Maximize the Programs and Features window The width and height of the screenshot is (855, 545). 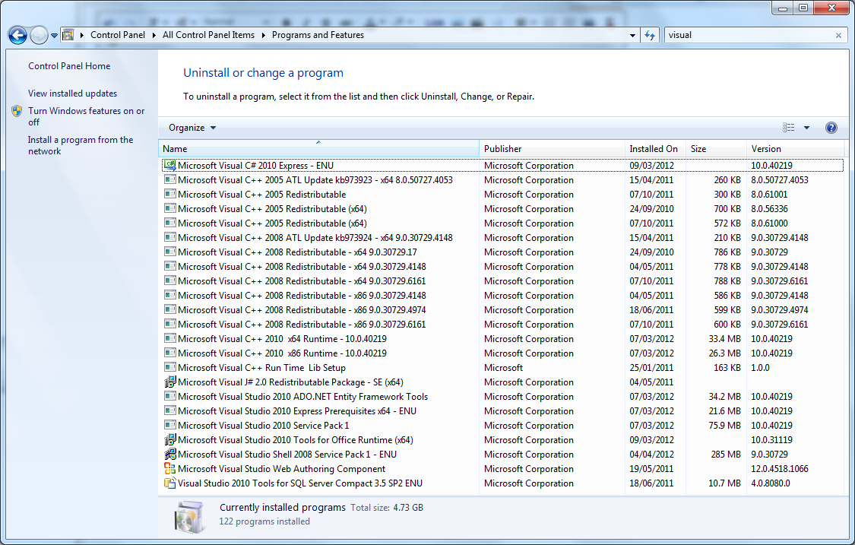click(x=803, y=8)
